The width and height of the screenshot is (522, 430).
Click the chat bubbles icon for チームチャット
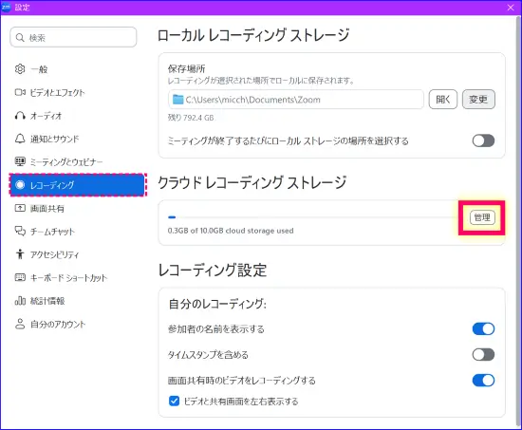(x=20, y=232)
